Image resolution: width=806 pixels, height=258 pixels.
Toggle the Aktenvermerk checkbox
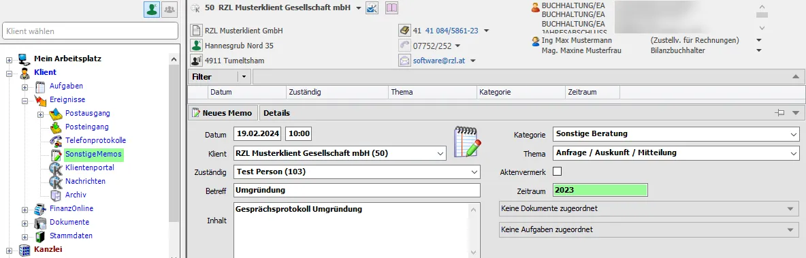(558, 172)
